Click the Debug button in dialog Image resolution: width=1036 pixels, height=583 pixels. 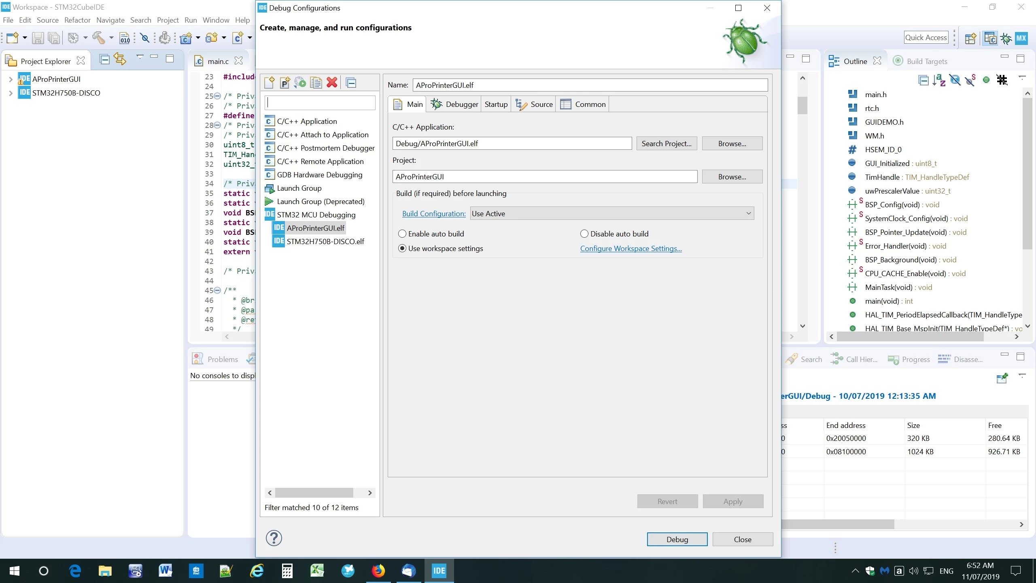(677, 539)
